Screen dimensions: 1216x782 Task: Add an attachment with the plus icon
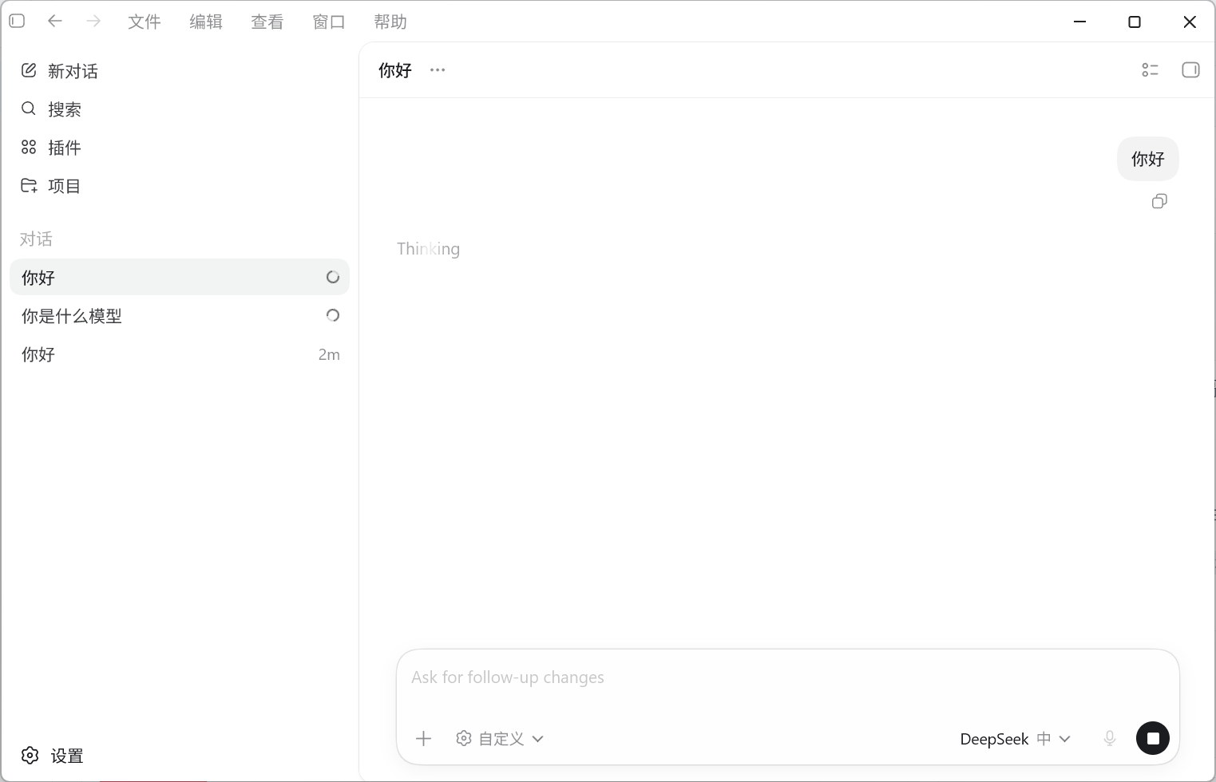click(x=424, y=739)
